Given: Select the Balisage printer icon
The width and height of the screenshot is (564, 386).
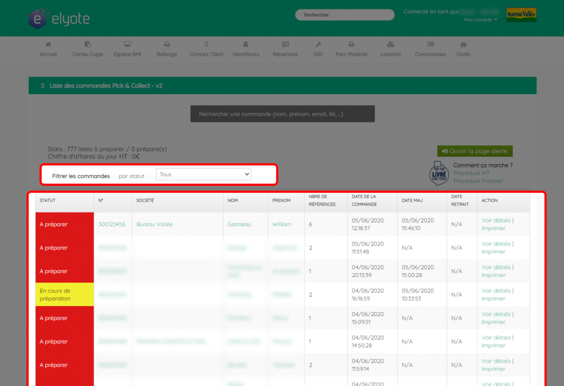Looking at the screenshot, I should [x=167, y=44].
